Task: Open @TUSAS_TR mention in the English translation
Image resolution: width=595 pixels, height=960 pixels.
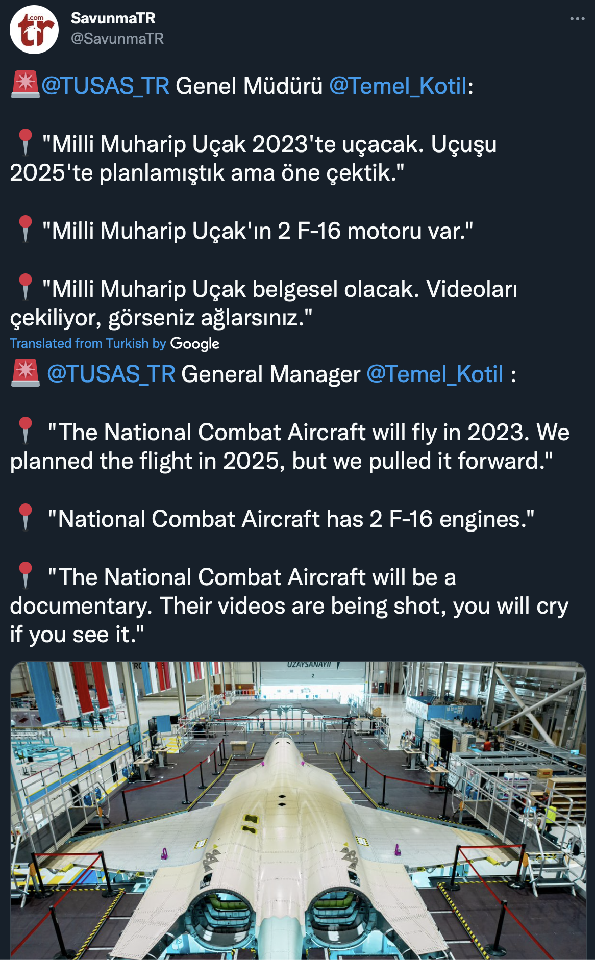Action: [x=111, y=374]
